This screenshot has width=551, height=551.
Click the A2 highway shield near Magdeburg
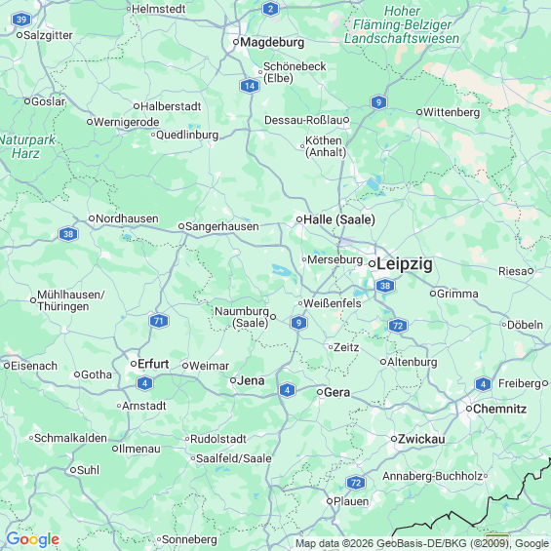[270, 9]
